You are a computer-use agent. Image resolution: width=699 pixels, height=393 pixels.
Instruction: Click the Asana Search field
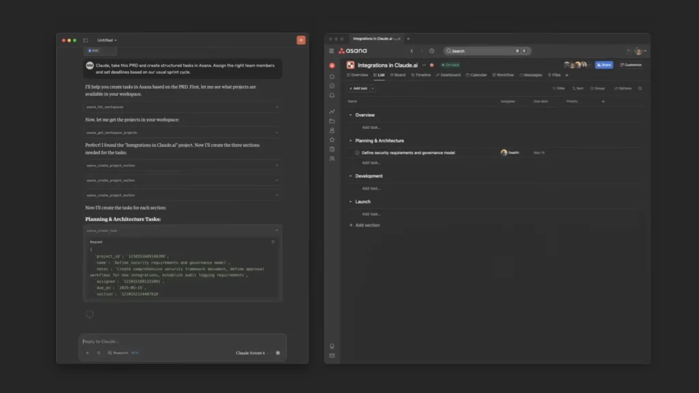pyautogui.click(x=487, y=50)
